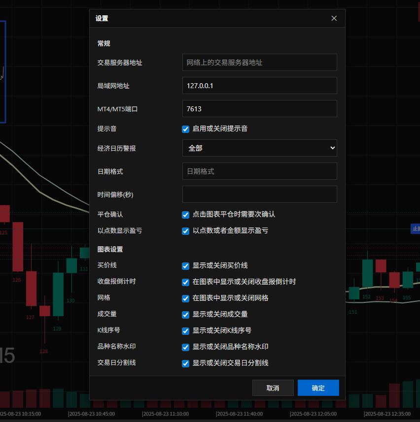Toggle 以点数显示盈亏 checkbox
Viewport: 420px width, 422px height.
tap(186, 231)
